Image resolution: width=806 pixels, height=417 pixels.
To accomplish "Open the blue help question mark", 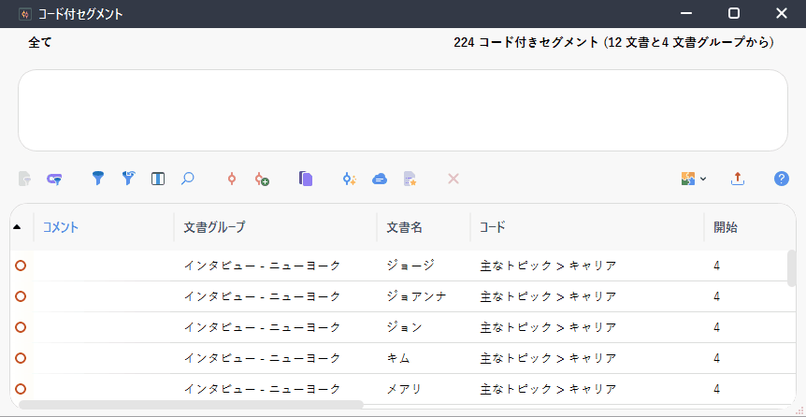I will pyautogui.click(x=782, y=179).
